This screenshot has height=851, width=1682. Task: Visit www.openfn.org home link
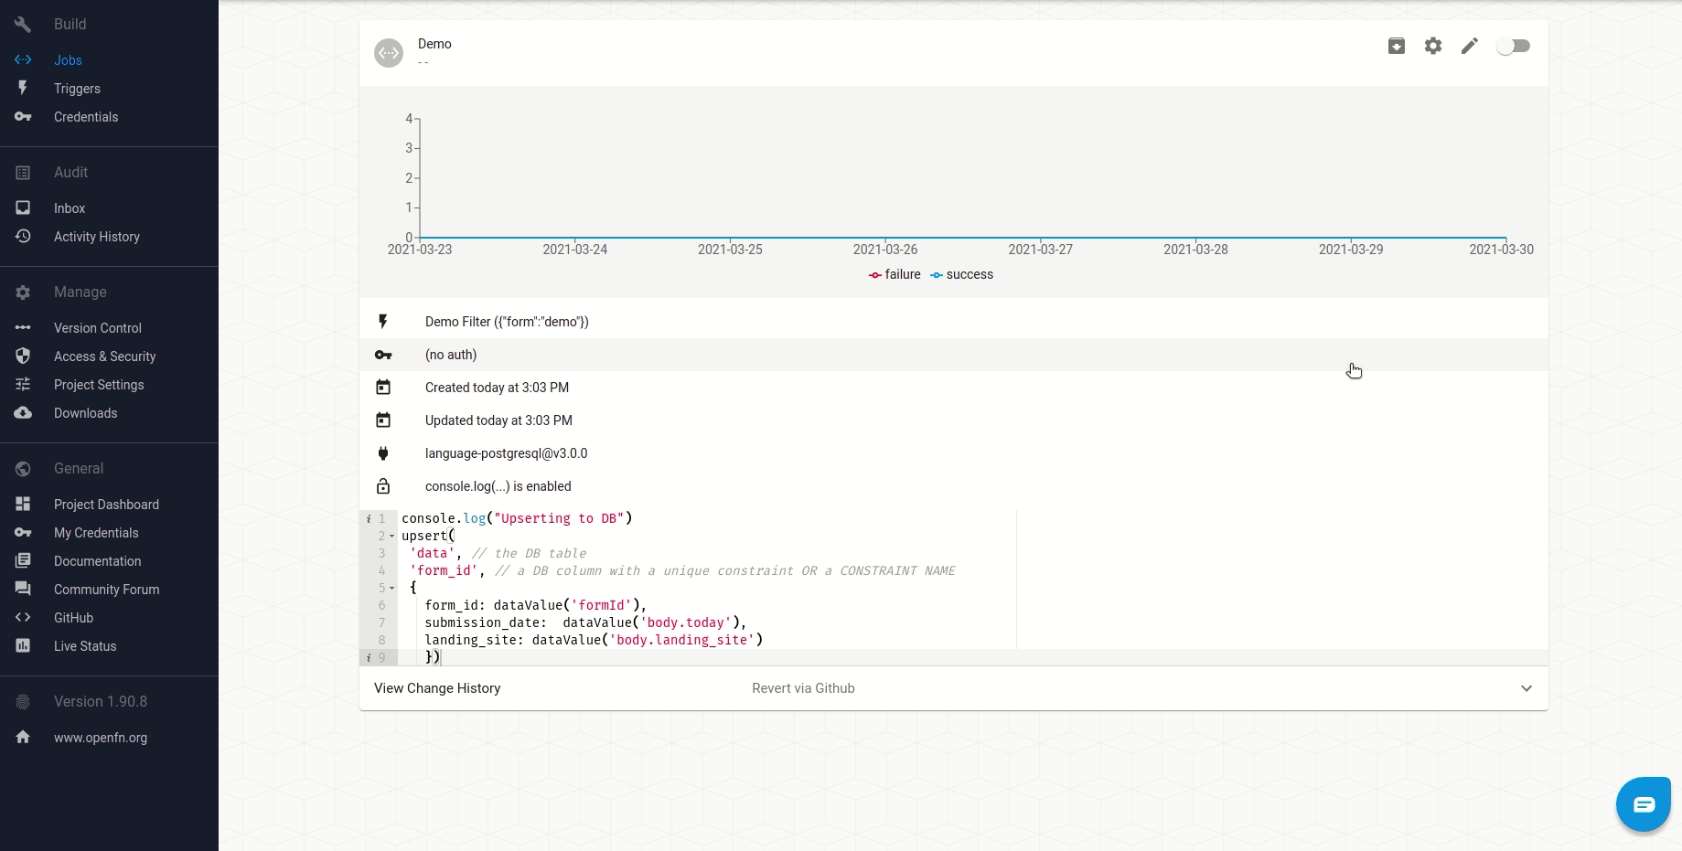[x=101, y=738]
